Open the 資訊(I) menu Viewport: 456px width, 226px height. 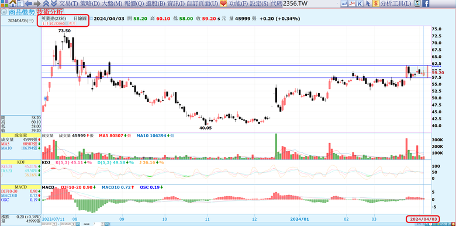tap(175, 4)
